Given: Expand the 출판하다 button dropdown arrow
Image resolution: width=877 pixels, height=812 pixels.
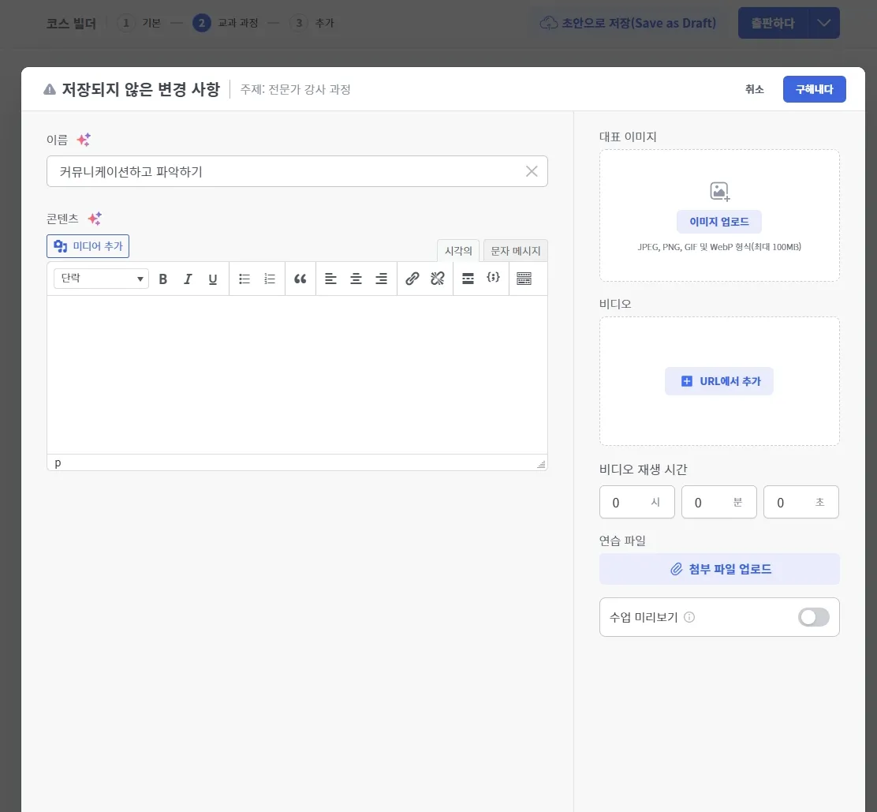Looking at the screenshot, I should click(x=825, y=23).
